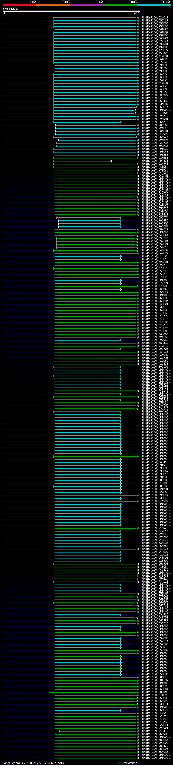Select the query name BP044271
This screenshot has width=173, height=765.
(x=10, y=9)
